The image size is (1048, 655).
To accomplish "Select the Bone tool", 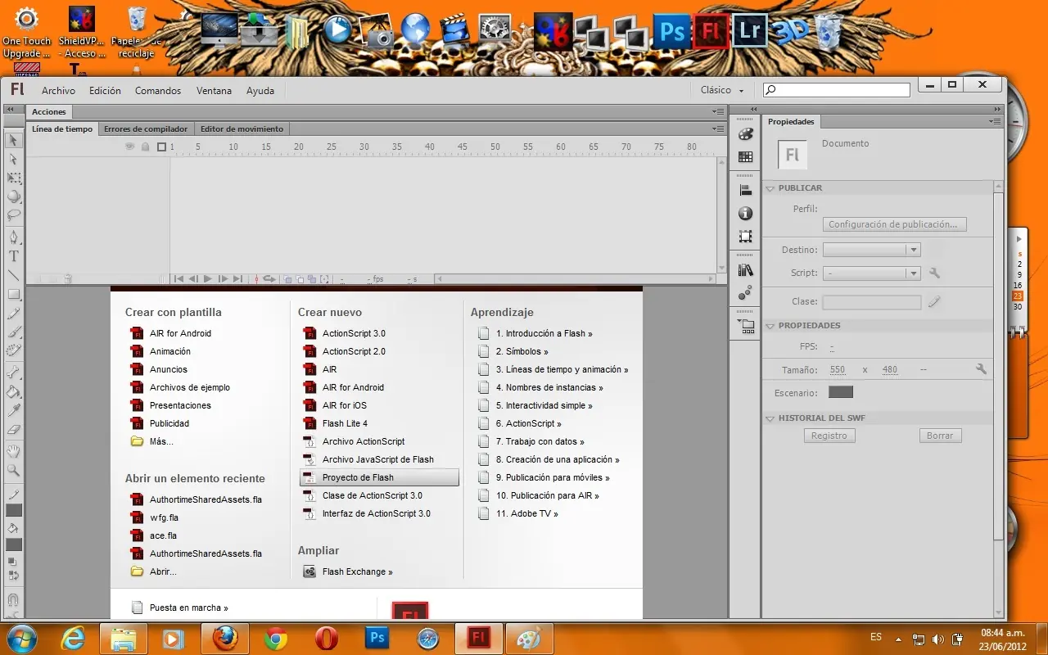I will pos(13,373).
